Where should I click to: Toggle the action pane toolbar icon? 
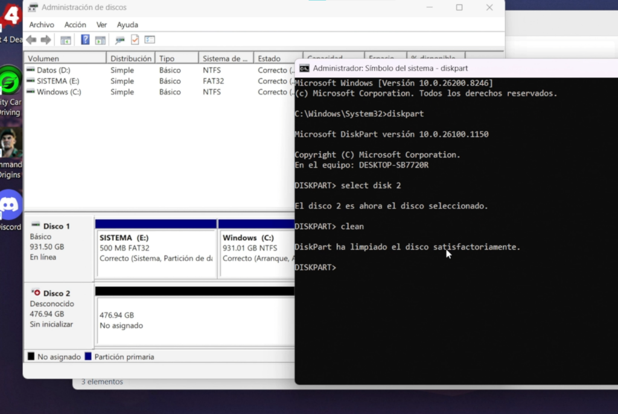point(100,40)
